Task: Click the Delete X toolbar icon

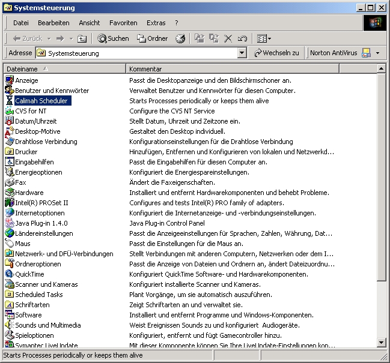Action: [x=228, y=38]
